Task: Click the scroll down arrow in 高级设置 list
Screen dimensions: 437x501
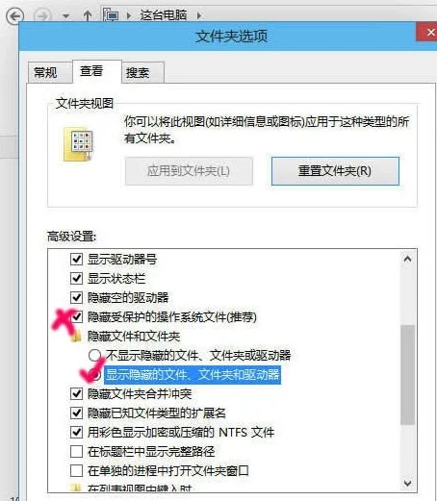Action: 407,483
